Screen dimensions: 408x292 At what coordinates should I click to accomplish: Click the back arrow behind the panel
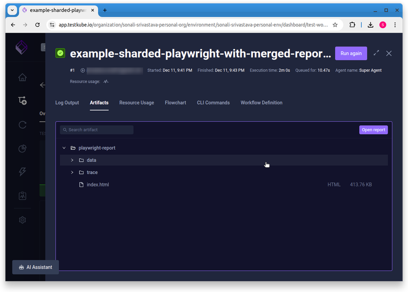[42, 85]
